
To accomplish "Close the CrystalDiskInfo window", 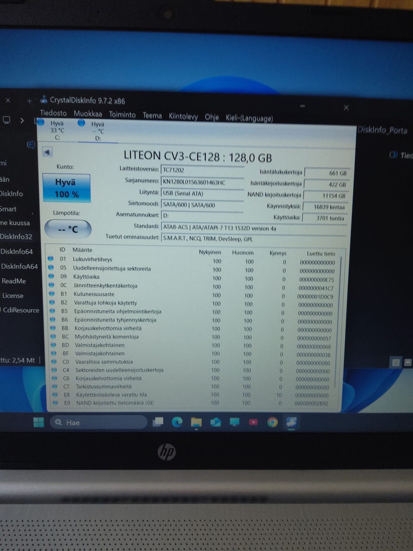I will tap(346, 108).
